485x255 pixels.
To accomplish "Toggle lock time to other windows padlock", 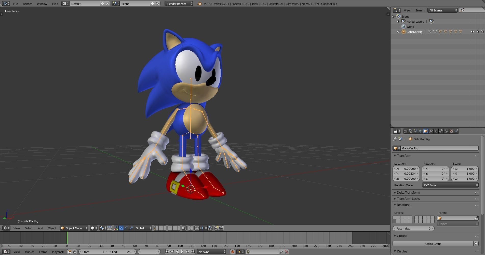I will (x=75, y=252).
